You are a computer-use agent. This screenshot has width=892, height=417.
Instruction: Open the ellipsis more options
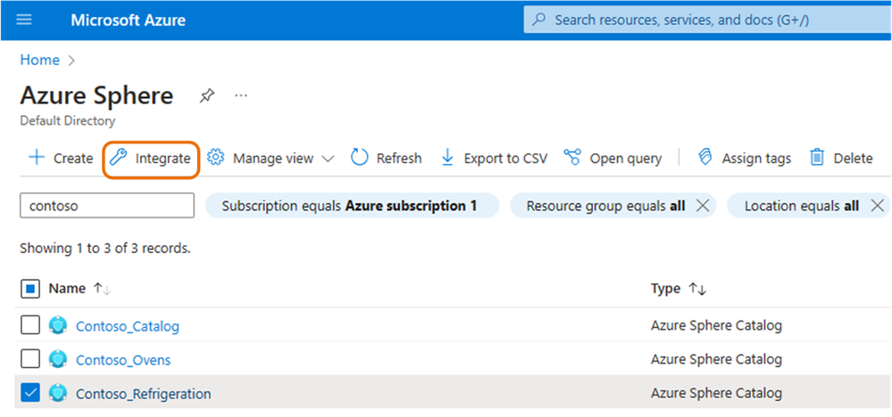[x=241, y=96]
